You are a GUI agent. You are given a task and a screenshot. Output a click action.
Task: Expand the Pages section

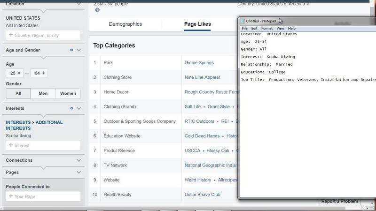tap(79, 172)
